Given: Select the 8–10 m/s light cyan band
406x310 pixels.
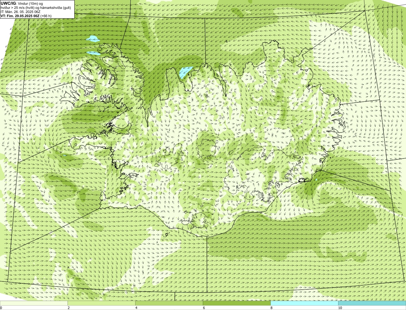Looking at the screenshot, I should tap(304, 303).
